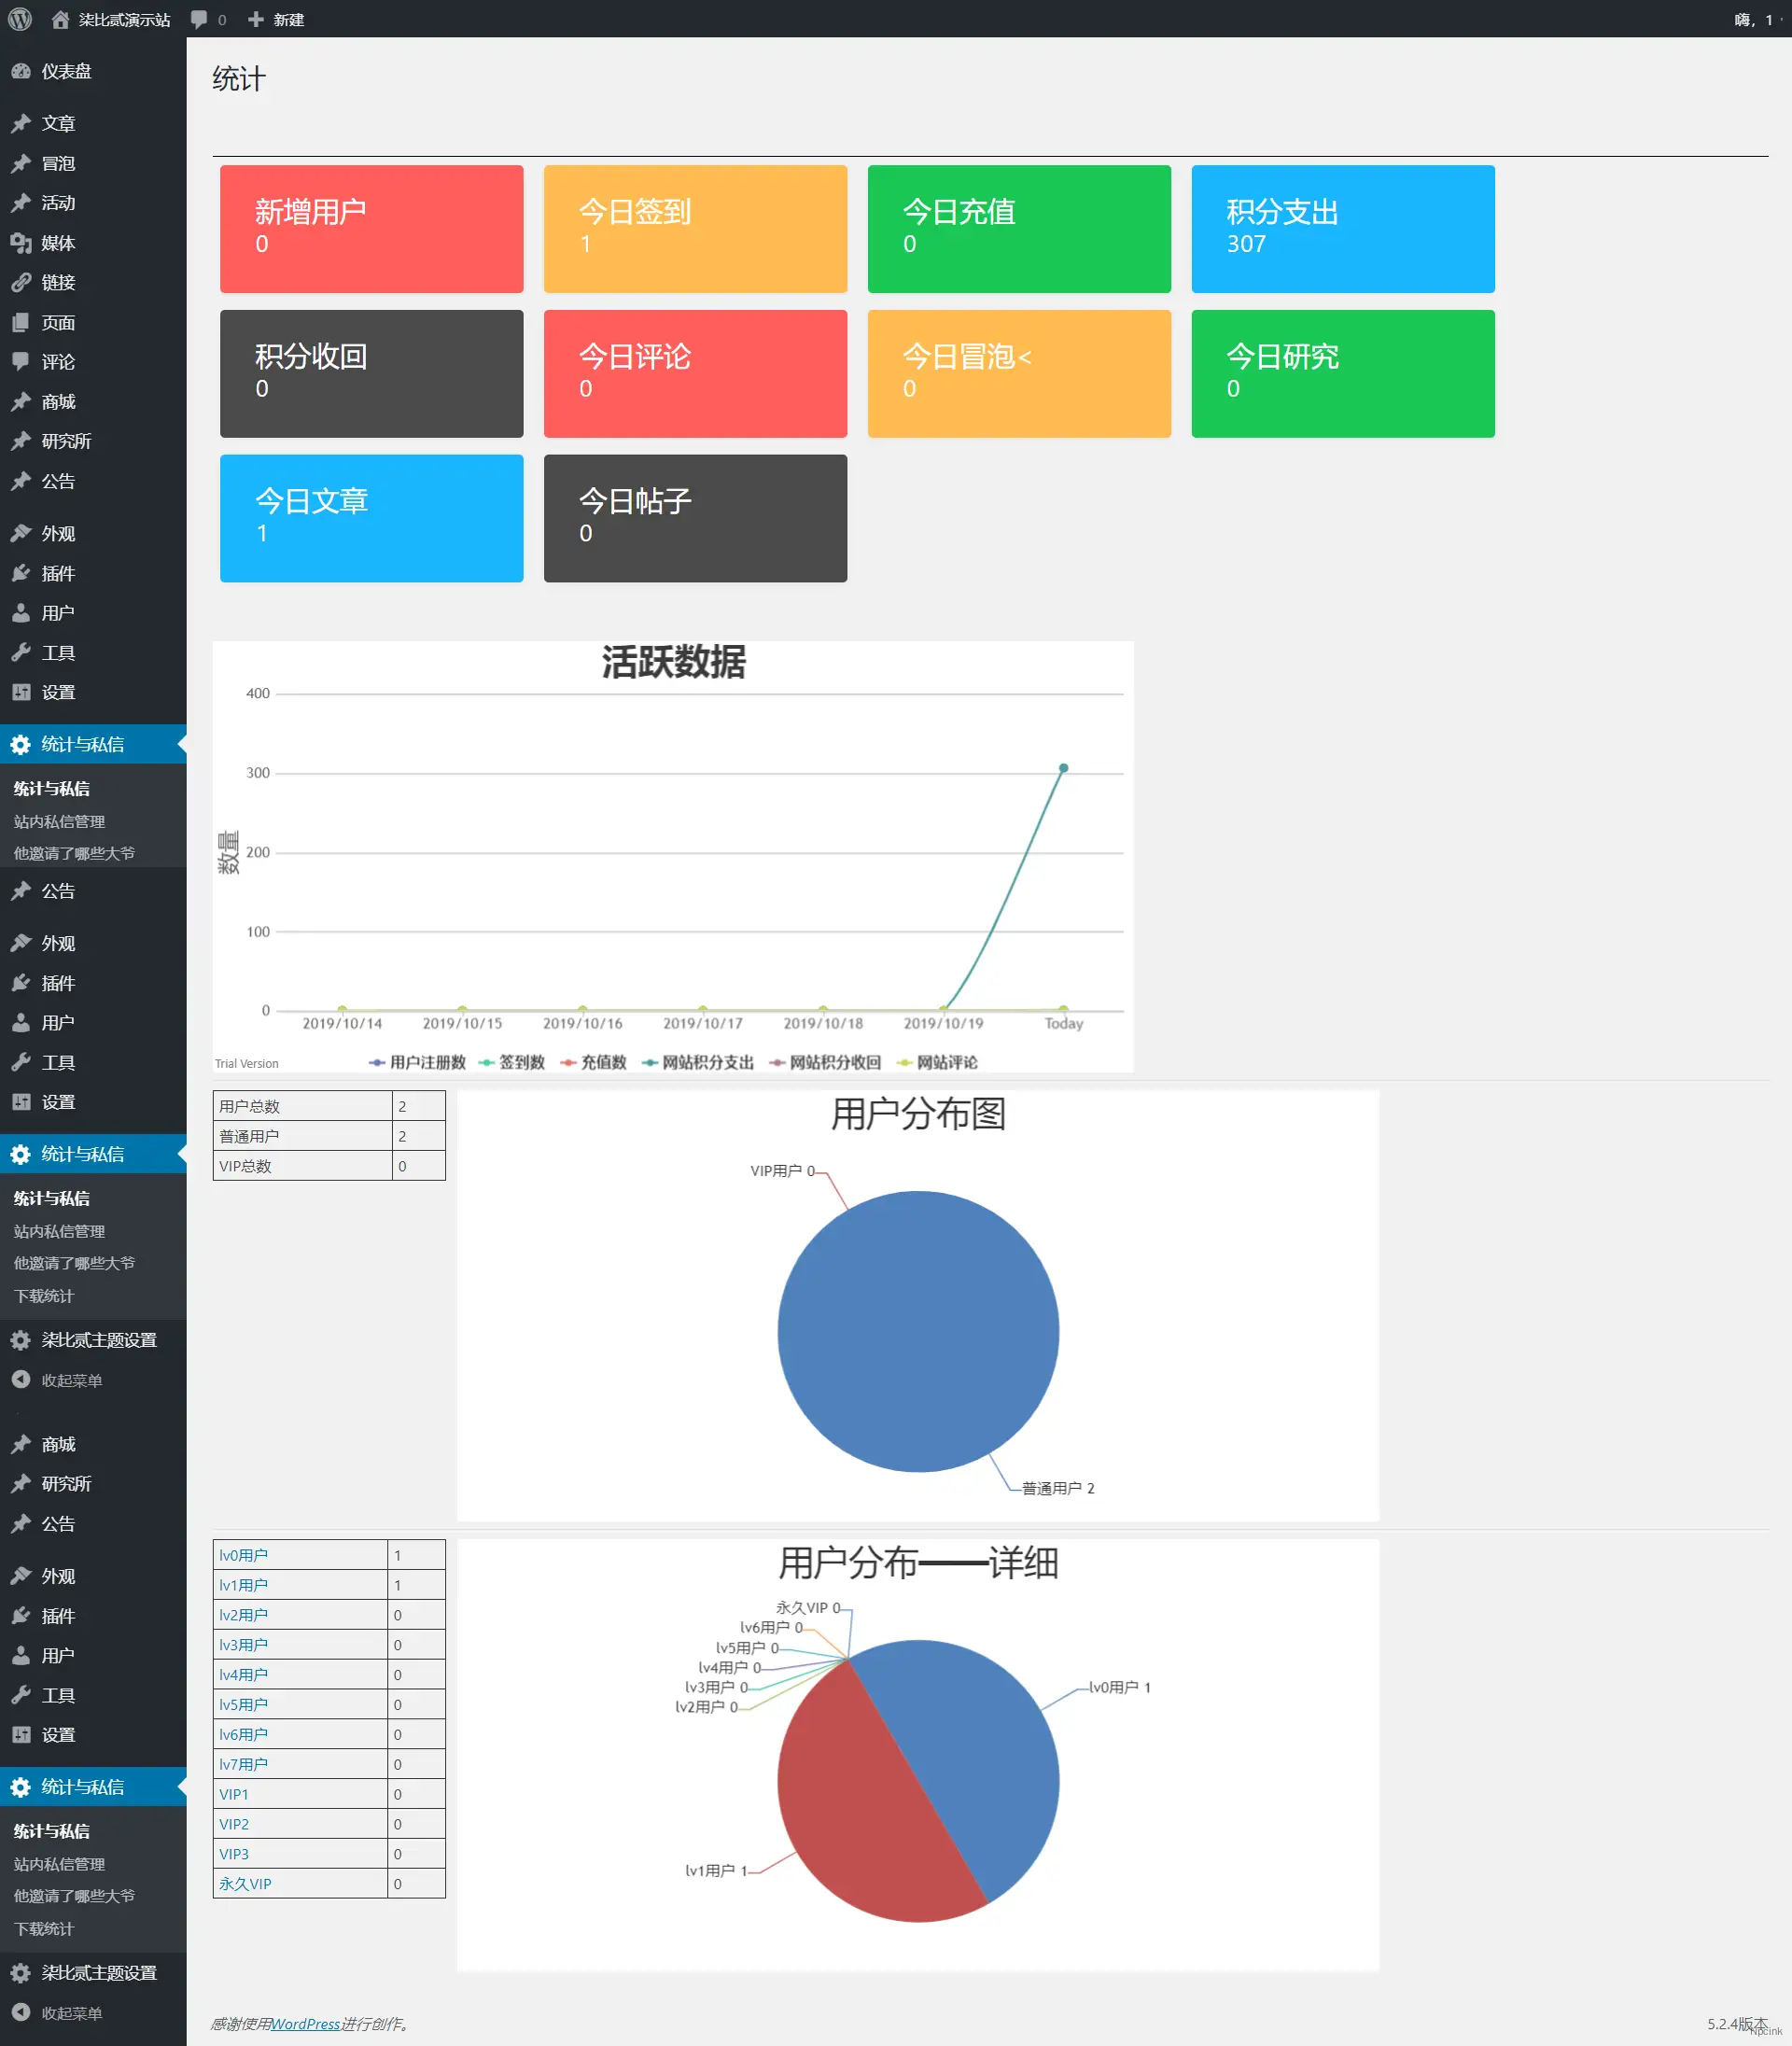Click the WordPress logo icon
Viewport: 1792px width, 2046px height.
[x=20, y=19]
